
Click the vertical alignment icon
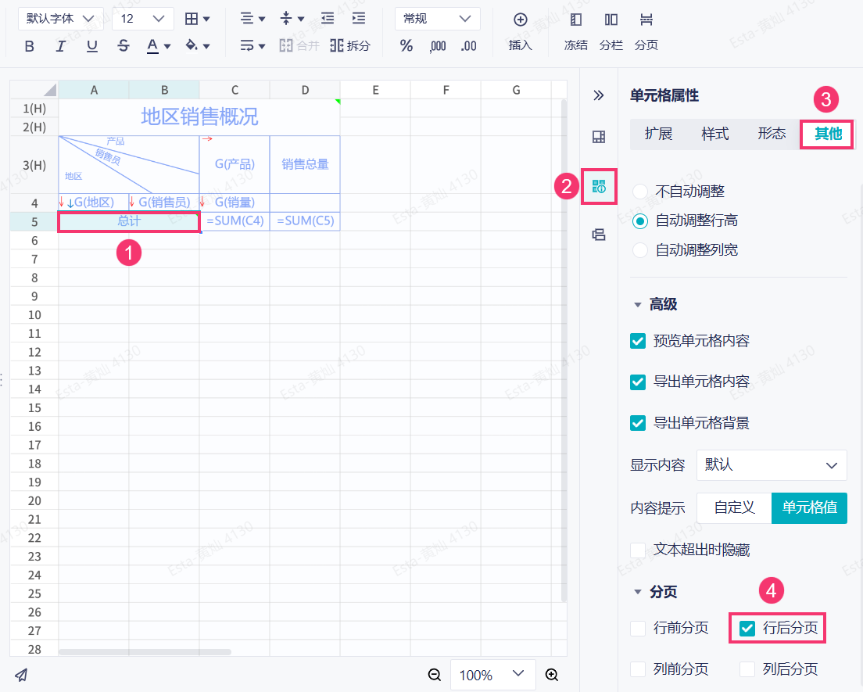pyautogui.click(x=286, y=19)
